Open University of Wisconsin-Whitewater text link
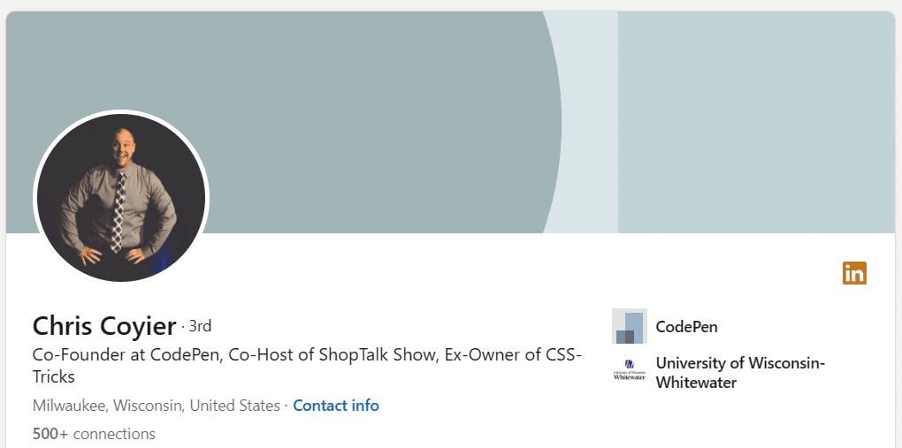 [740, 373]
